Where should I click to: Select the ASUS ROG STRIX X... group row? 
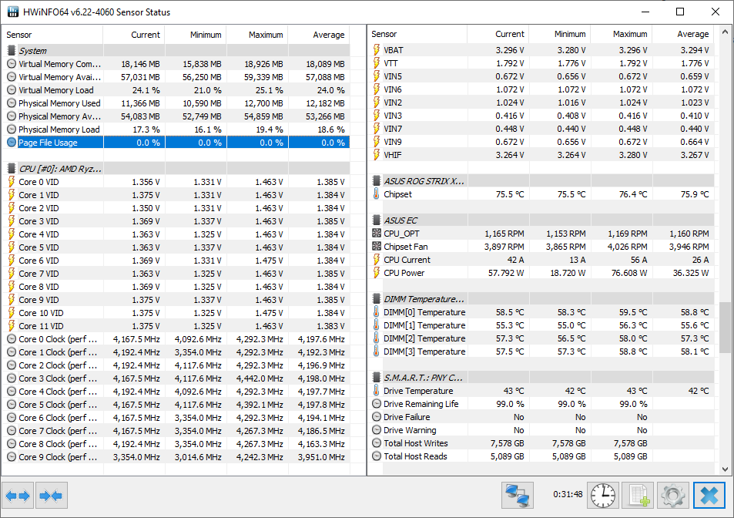point(541,181)
